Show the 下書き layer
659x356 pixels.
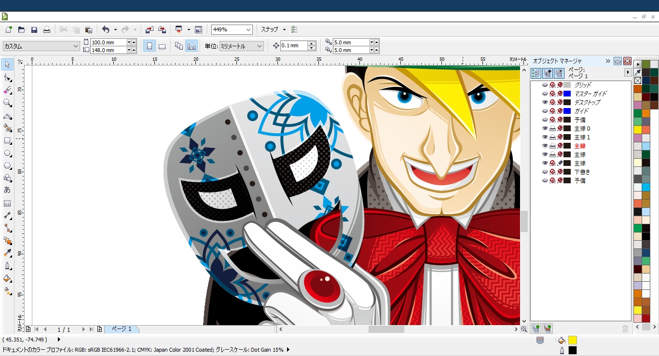coord(545,172)
